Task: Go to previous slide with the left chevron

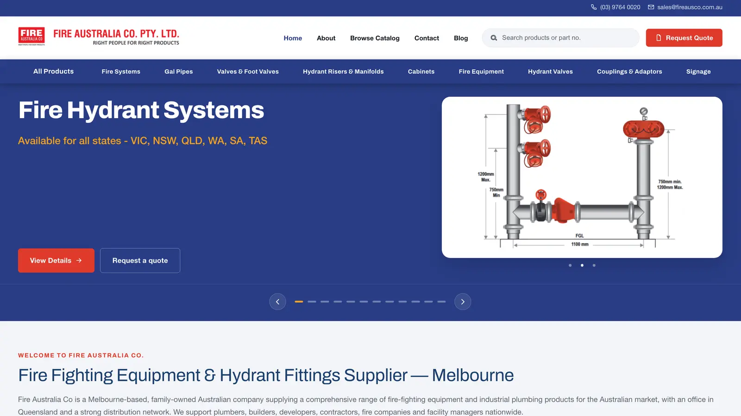Action: tap(277, 302)
